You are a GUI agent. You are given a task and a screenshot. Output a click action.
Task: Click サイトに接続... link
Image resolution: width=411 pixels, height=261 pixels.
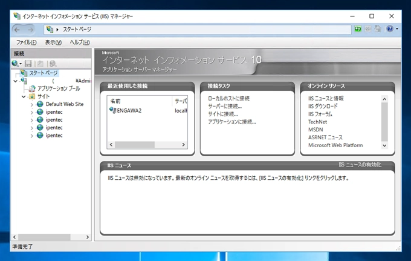[x=223, y=114]
